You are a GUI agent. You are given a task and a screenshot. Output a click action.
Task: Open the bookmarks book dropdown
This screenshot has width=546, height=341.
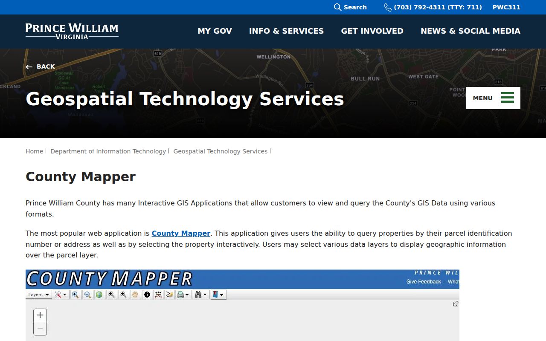pos(218,295)
